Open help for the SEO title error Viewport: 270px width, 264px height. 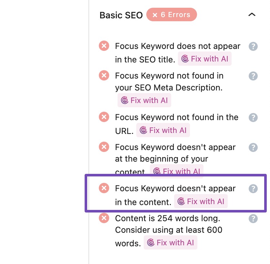[253, 46]
